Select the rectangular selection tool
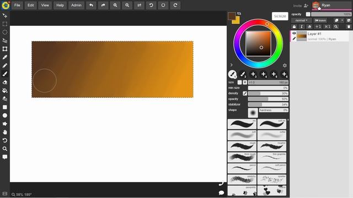Viewport: 353px width, 198px height. 5,24
